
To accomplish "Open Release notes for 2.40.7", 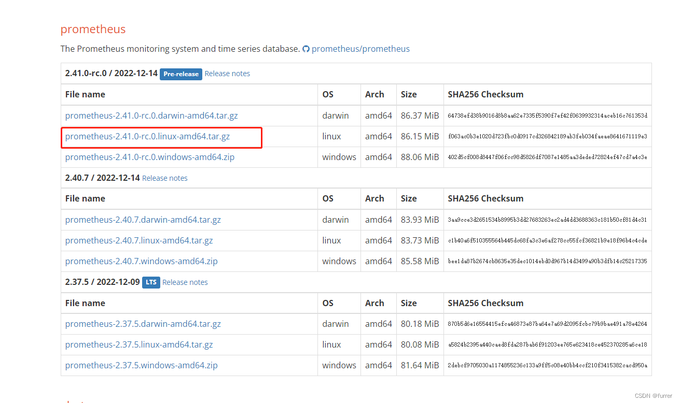I will (x=165, y=178).
